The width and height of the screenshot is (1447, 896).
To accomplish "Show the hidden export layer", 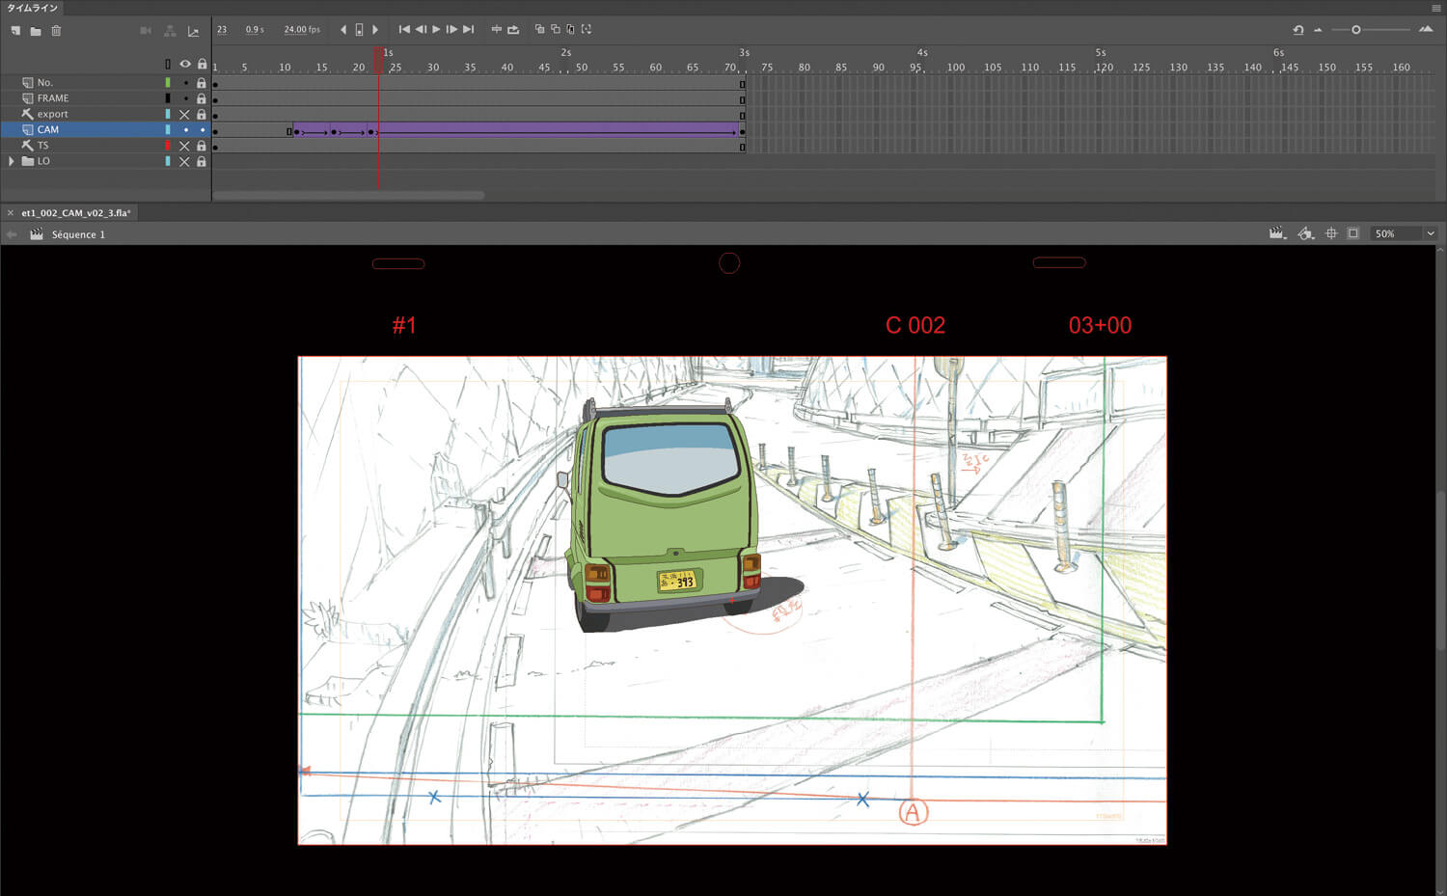I will pos(184,115).
